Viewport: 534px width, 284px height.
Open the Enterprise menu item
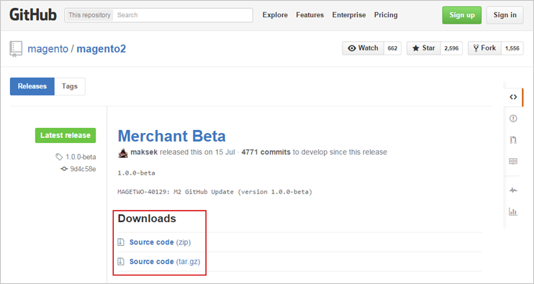click(x=349, y=15)
